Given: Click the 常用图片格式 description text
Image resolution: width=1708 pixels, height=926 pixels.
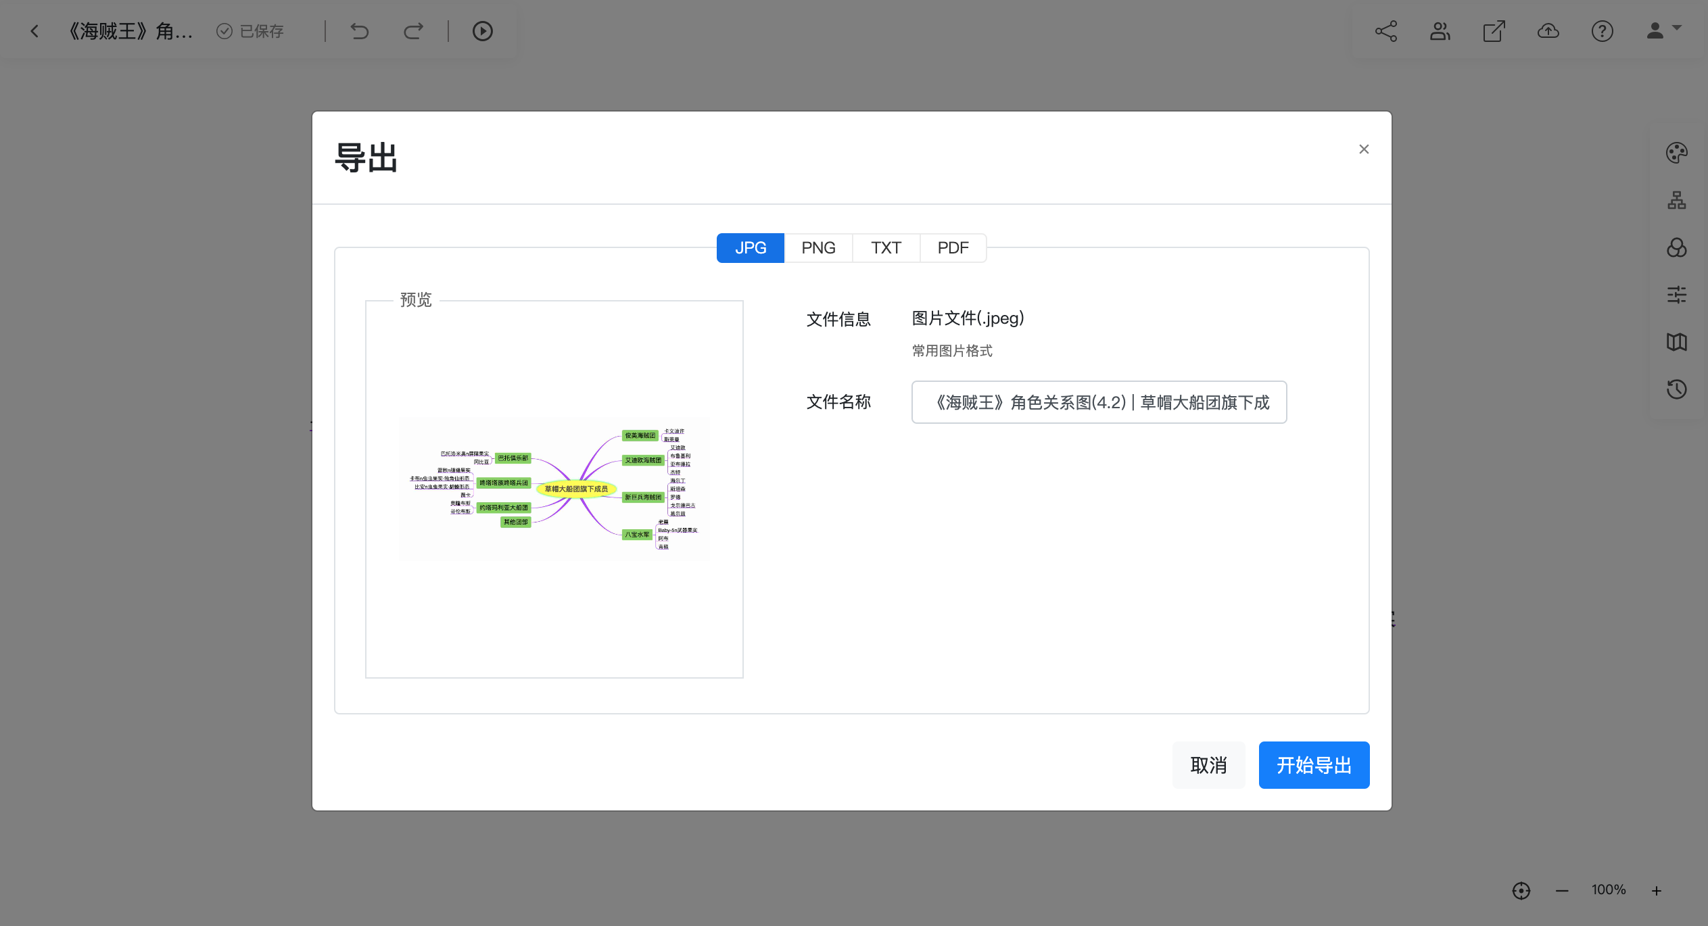Looking at the screenshot, I should [x=952, y=351].
